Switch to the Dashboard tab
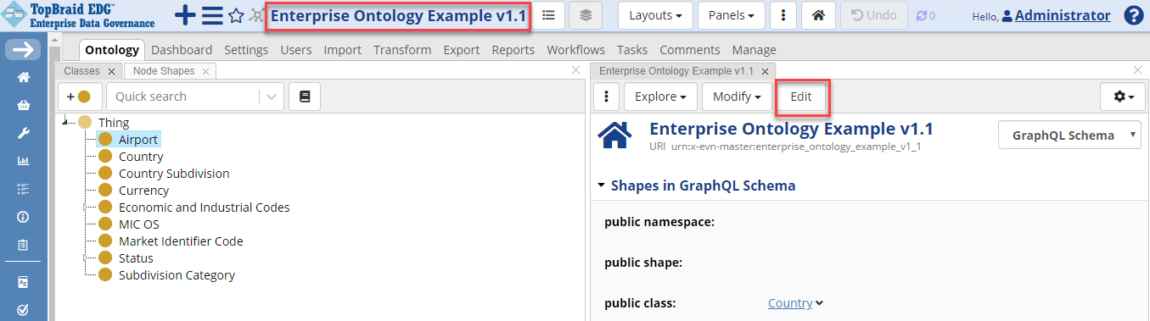This screenshot has width=1150, height=321. 182,50
